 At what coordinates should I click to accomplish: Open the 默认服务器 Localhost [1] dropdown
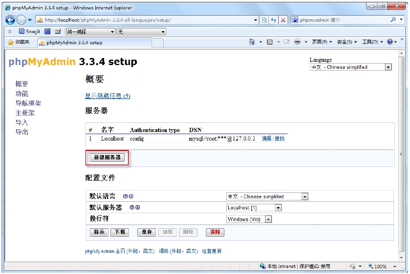coord(254,208)
